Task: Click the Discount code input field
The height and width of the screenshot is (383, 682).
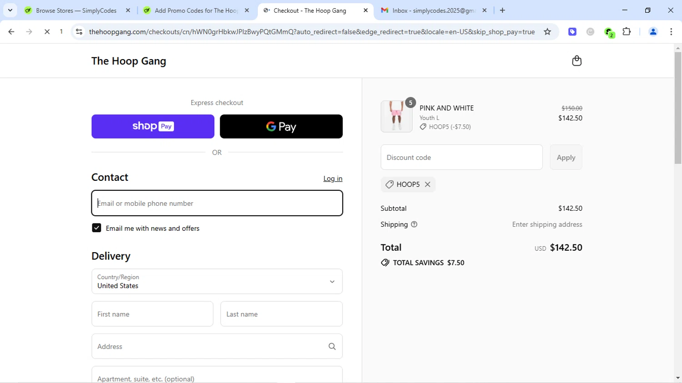Action: click(461, 157)
